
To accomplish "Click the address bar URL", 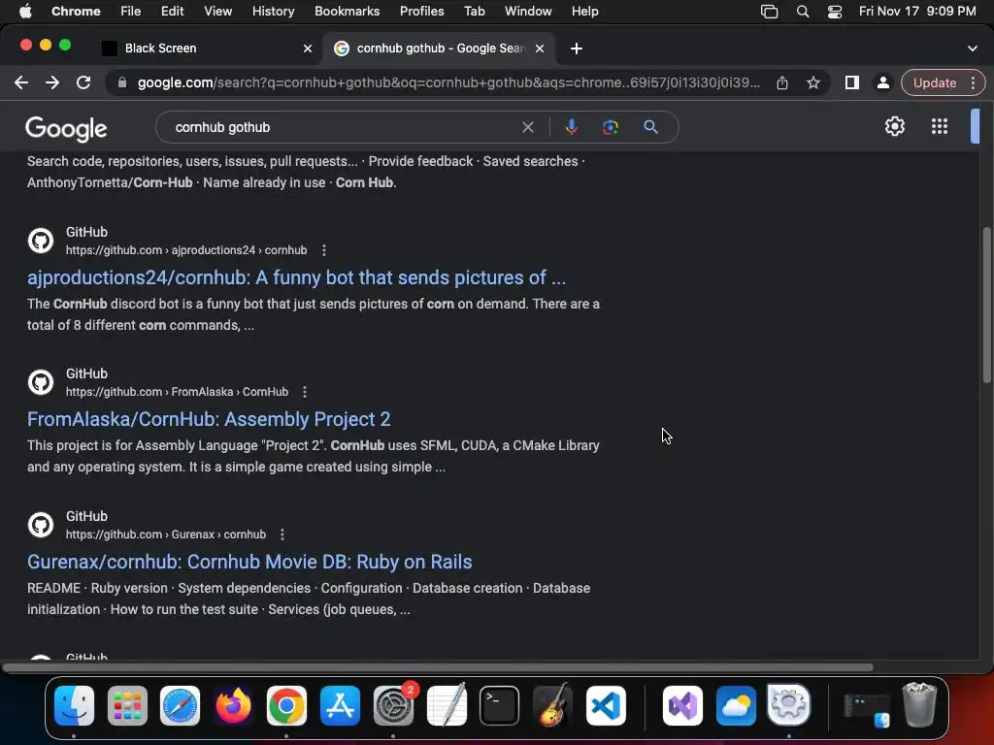I will [448, 83].
